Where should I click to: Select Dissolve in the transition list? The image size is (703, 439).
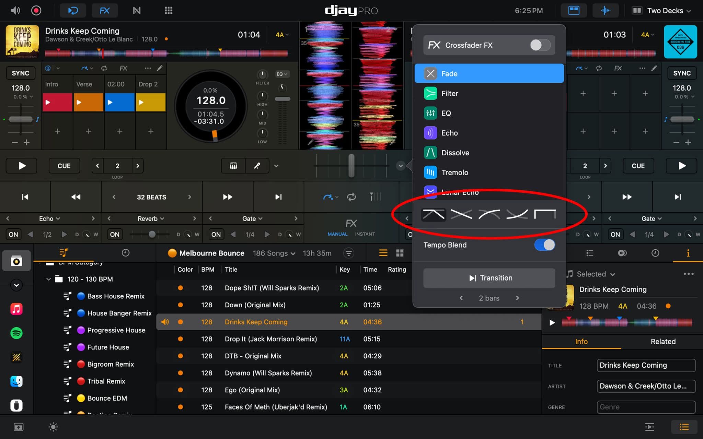point(455,153)
